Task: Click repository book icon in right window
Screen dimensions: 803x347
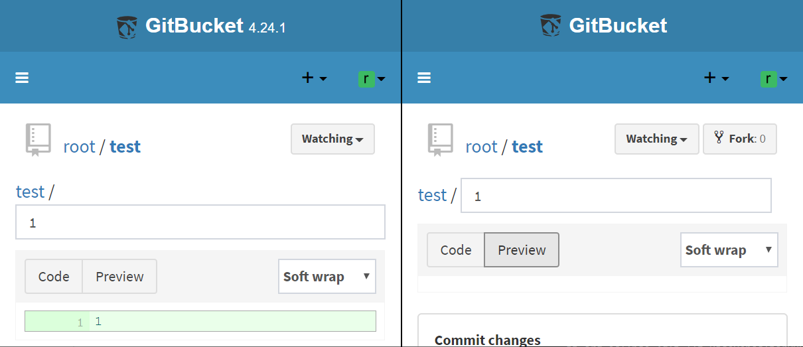Action: [x=440, y=139]
